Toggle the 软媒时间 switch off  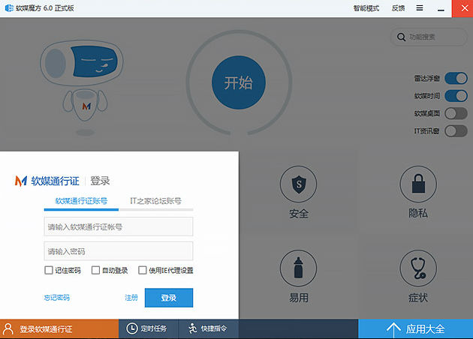click(456, 96)
